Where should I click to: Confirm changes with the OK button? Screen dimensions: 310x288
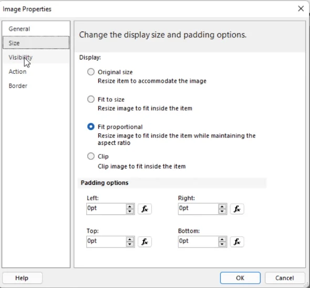pos(240,278)
